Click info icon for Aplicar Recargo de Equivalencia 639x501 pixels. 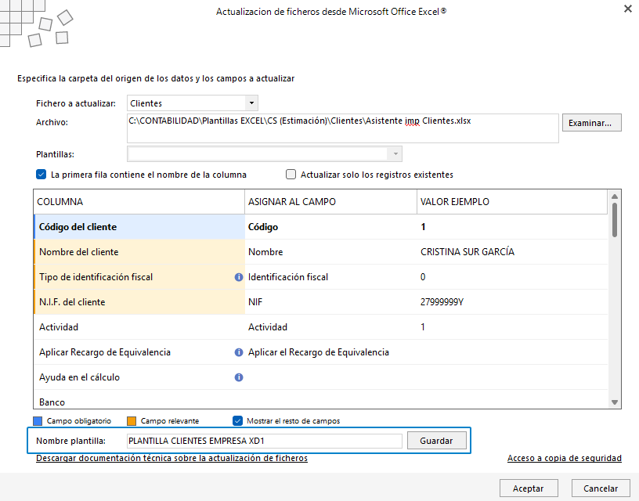pyautogui.click(x=239, y=352)
